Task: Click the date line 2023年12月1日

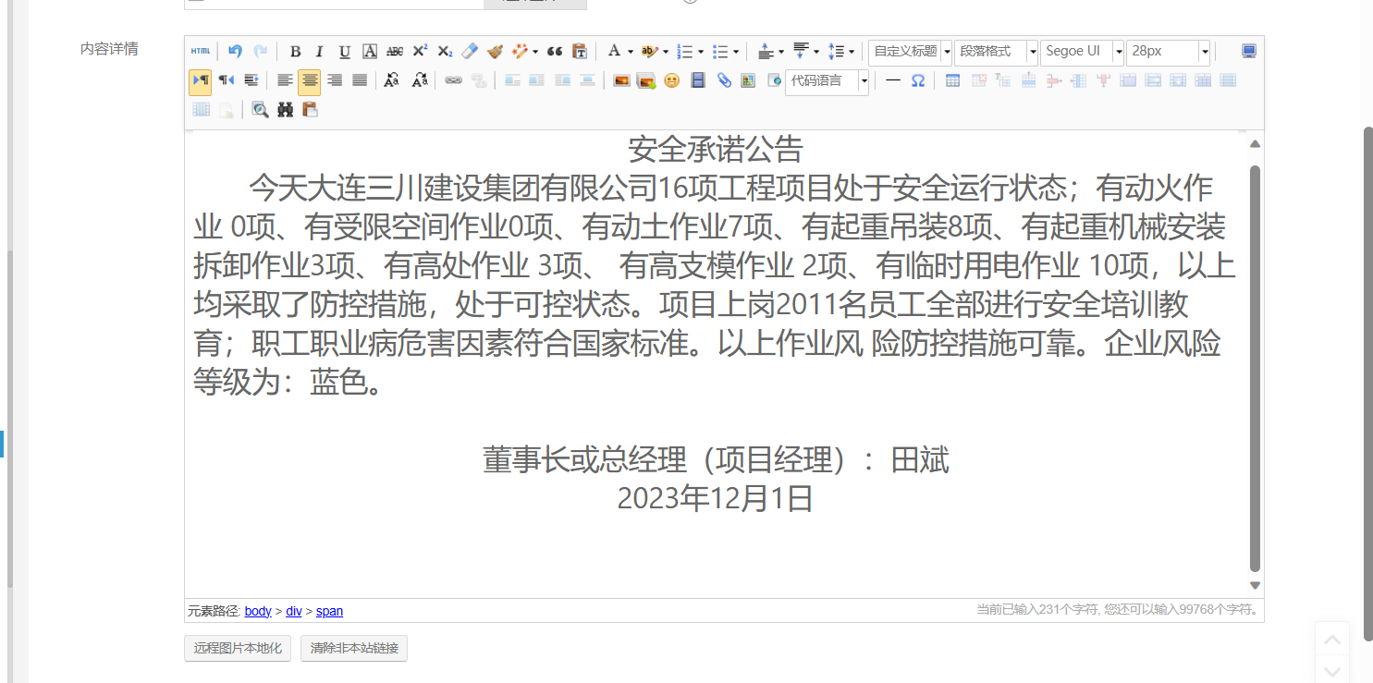Action: (716, 498)
